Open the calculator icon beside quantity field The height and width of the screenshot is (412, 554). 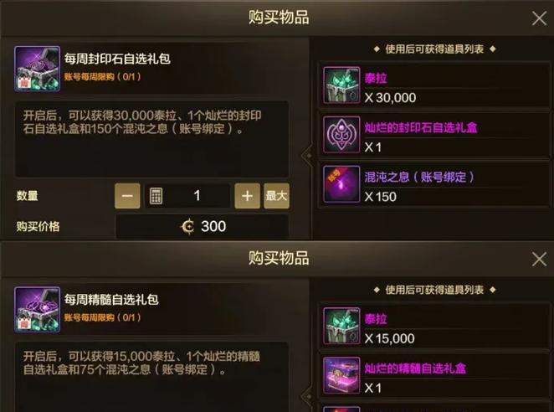click(x=156, y=196)
